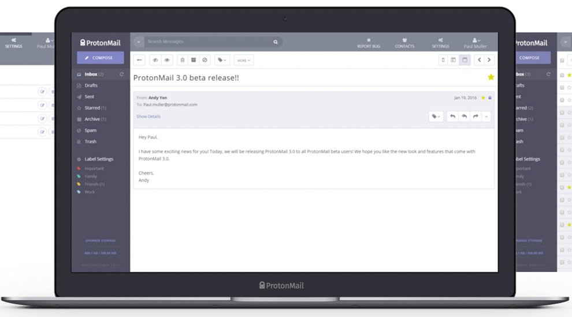Click Show Details link
The image size is (572, 317).
click(148, 116)
